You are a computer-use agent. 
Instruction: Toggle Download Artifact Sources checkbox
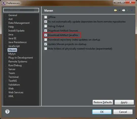[45, 31]
